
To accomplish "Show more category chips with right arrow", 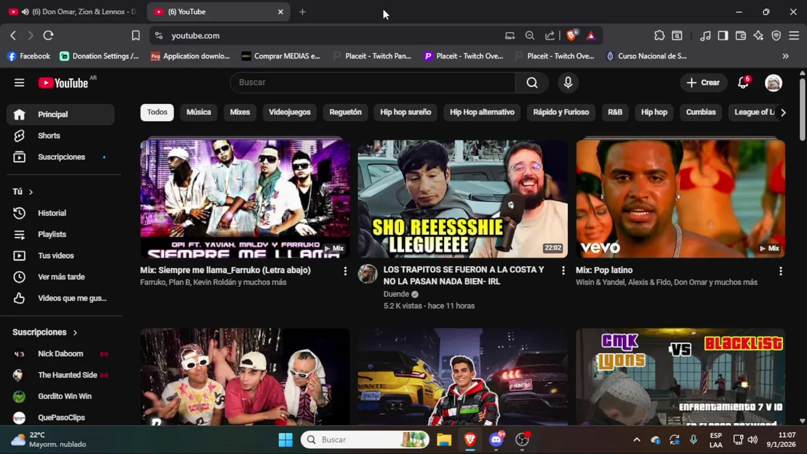I will (783, 112).
